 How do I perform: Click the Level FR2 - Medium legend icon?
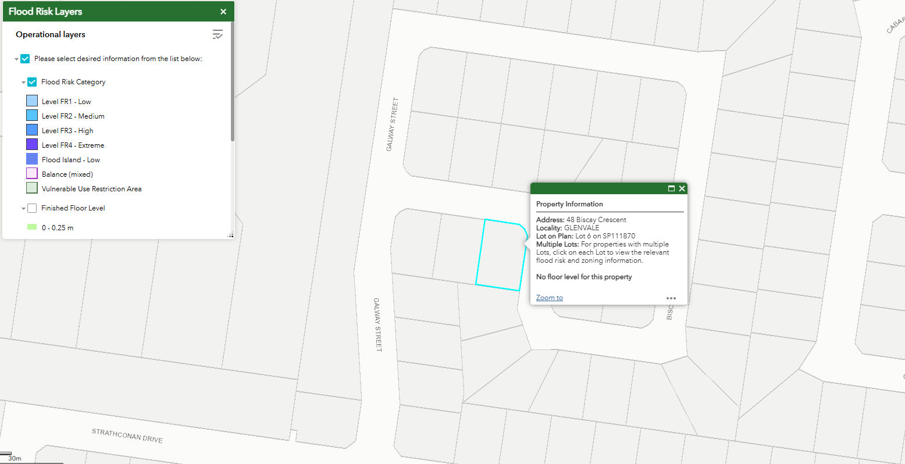32,116
